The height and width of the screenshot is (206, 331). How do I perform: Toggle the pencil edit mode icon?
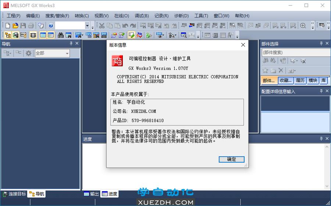[131, 35]
